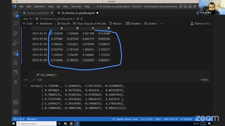Image resolution: width=225 pixels, height=126 pixels.
Task: Switch to 10_minutes_to_pandas.ipynb tab
Action: point(78,13)
